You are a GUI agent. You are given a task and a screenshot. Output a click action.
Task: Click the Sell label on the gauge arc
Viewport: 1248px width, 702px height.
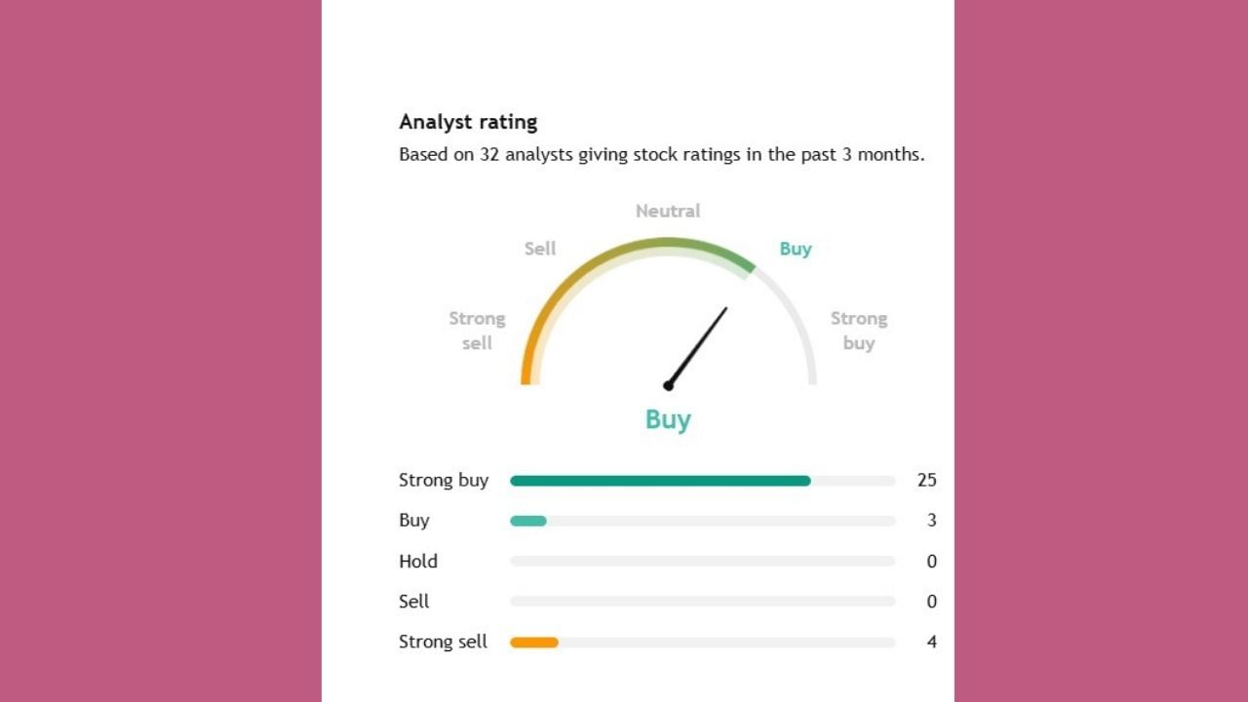click(540, 249)
